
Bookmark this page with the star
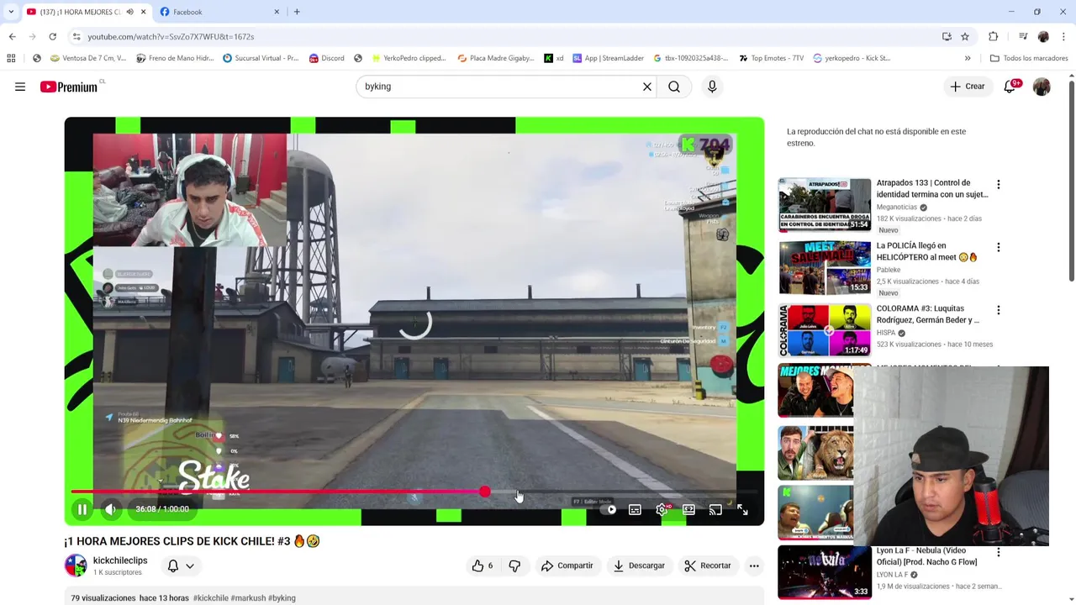click(x=965, y=36)
